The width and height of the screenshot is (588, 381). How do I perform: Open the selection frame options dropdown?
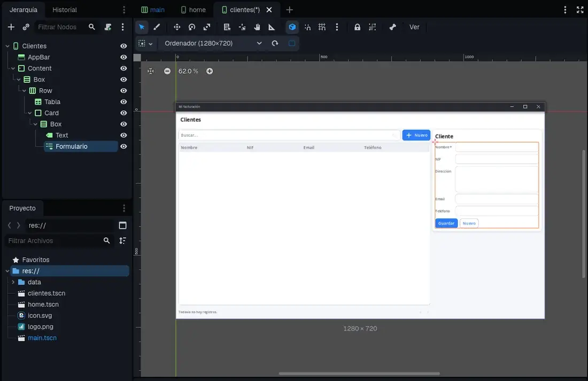[x=145, y=43]
